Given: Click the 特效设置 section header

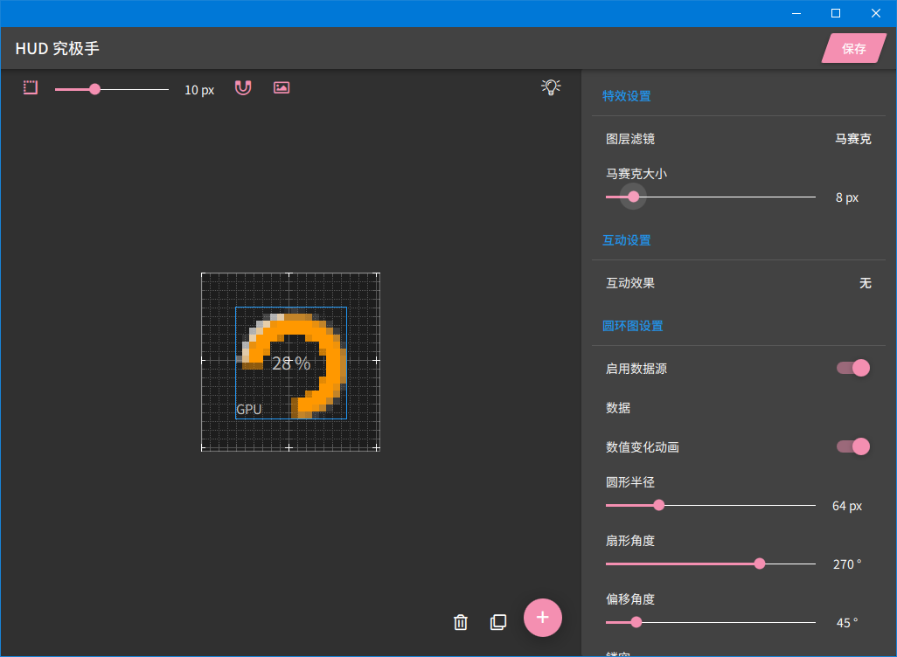Looking at the screenshot, I should point(627,96).
